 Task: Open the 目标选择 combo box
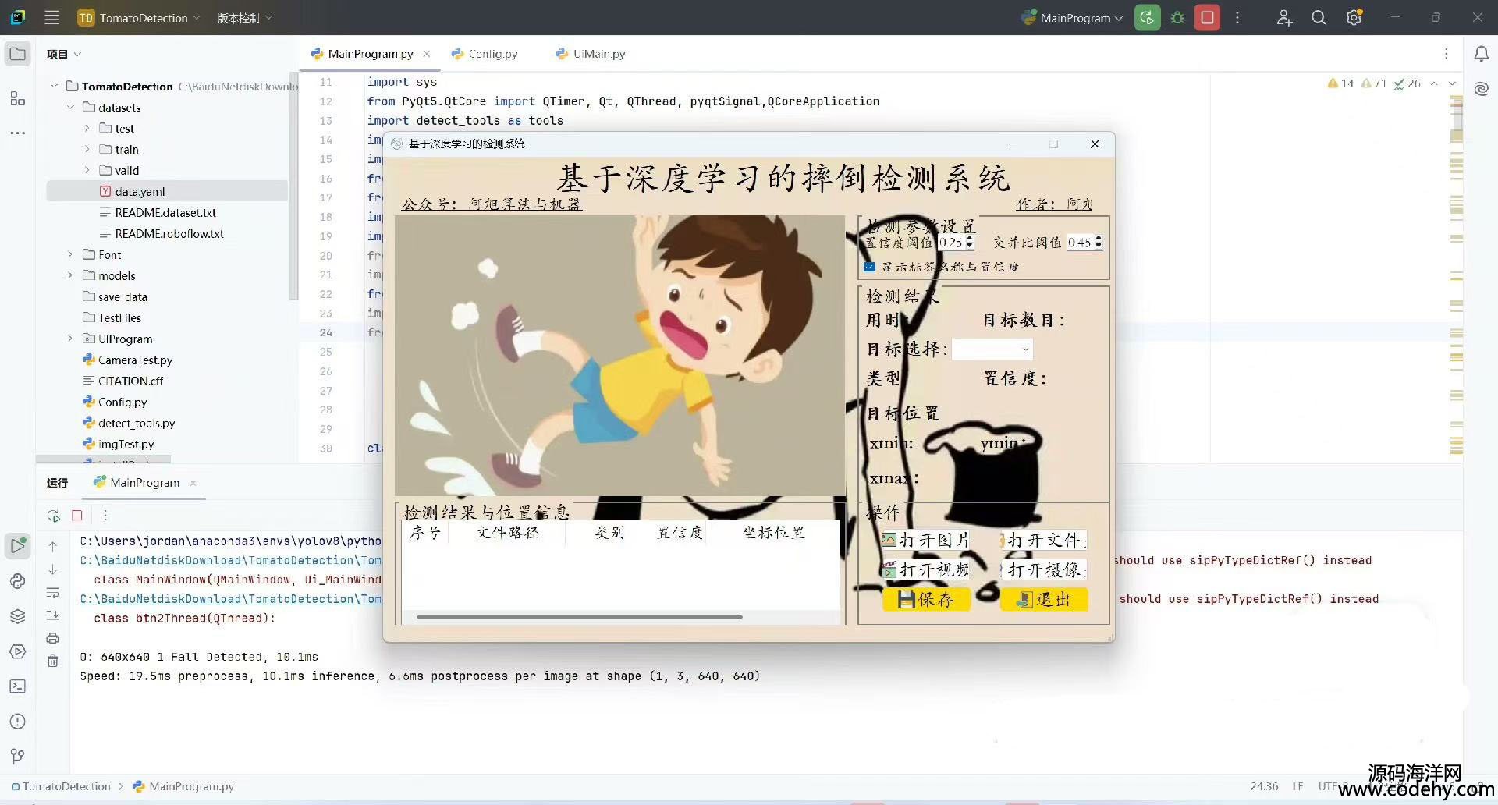point(992,349)
